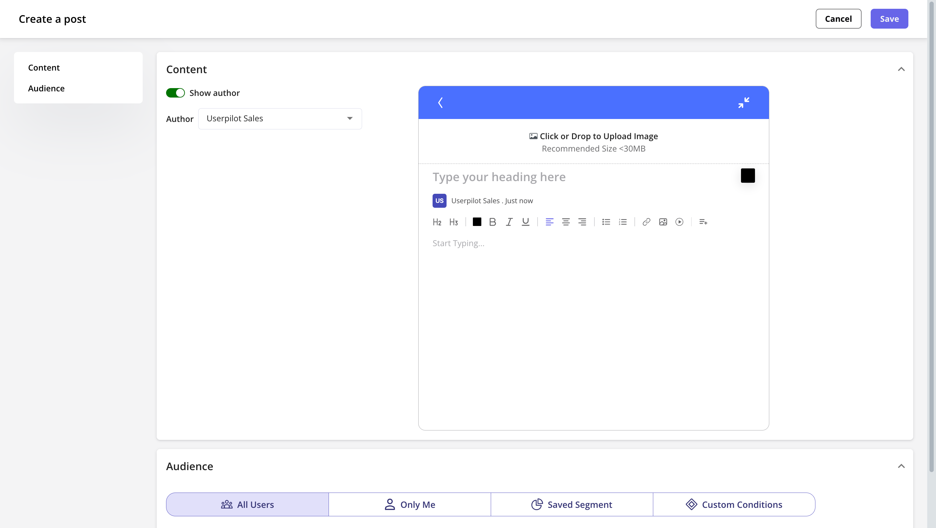Create a bulleted list

[x=606, y=222]
